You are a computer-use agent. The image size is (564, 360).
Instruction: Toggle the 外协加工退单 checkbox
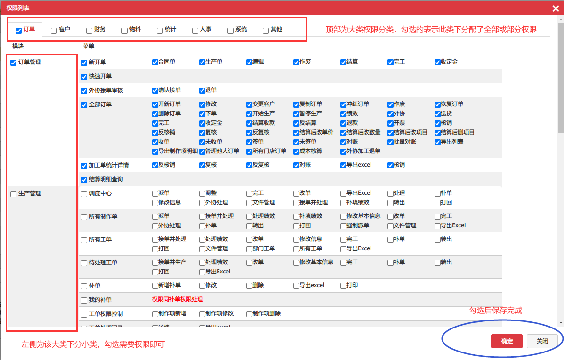344,152
